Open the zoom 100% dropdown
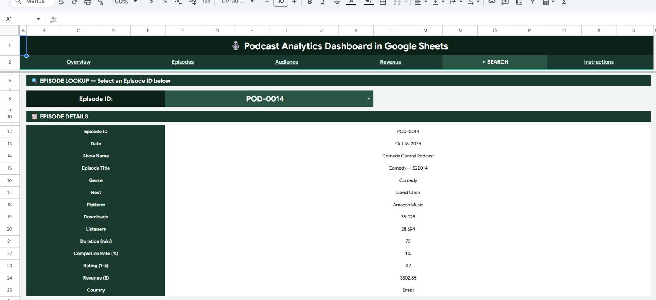This screenshot has height=300, width=656. click(x=124, y=2)
